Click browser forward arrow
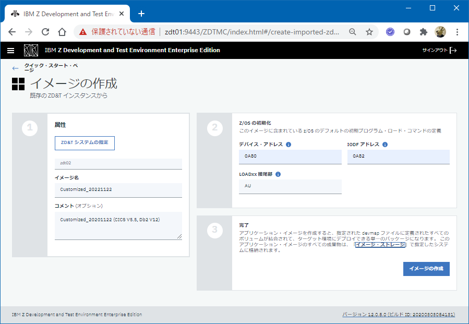The height and width of the screenshot is (324, 469). coord(29,32)
